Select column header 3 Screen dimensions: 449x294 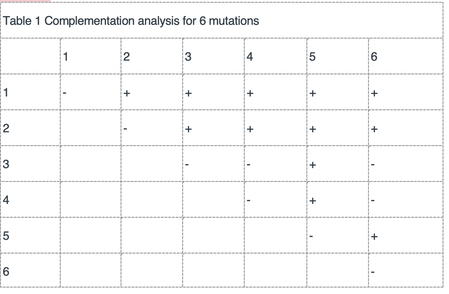coord(188,57)
